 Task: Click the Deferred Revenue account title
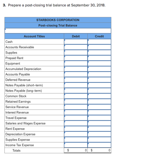(18, 80)
